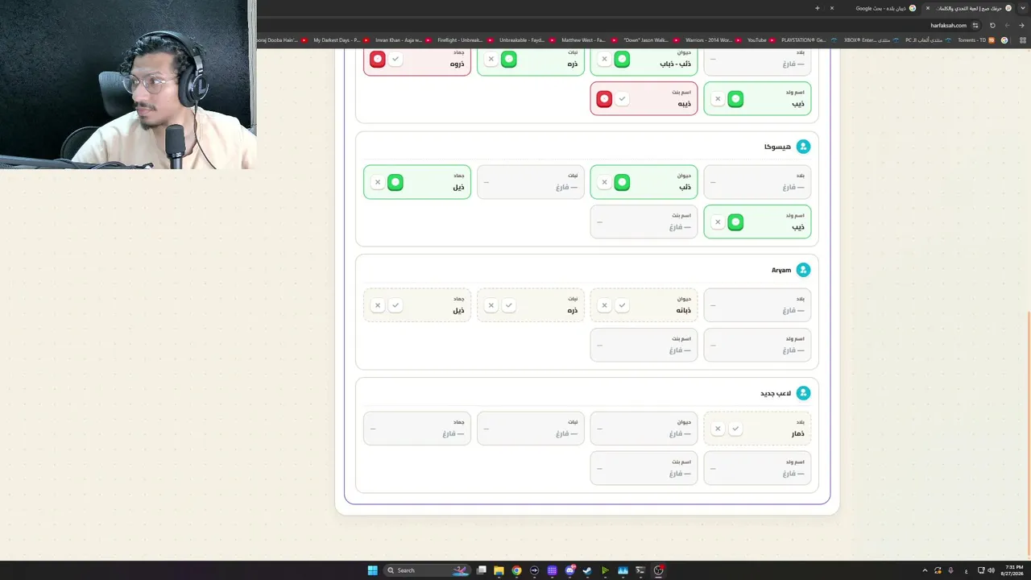Open the terminal app from the taskbar
The height and width of the screenshot is (580, 1031).
click(640, 570)
